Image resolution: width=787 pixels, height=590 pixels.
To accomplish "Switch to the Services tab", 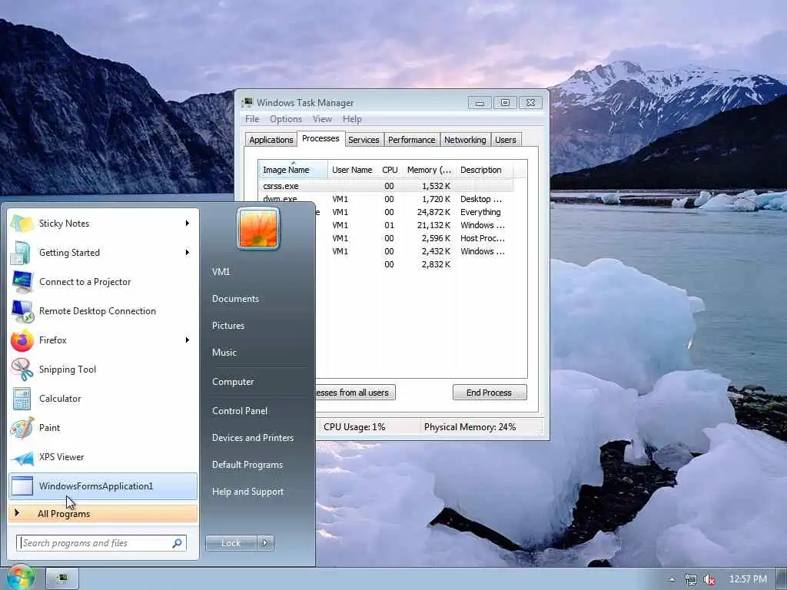I will (x=364, y=140).
